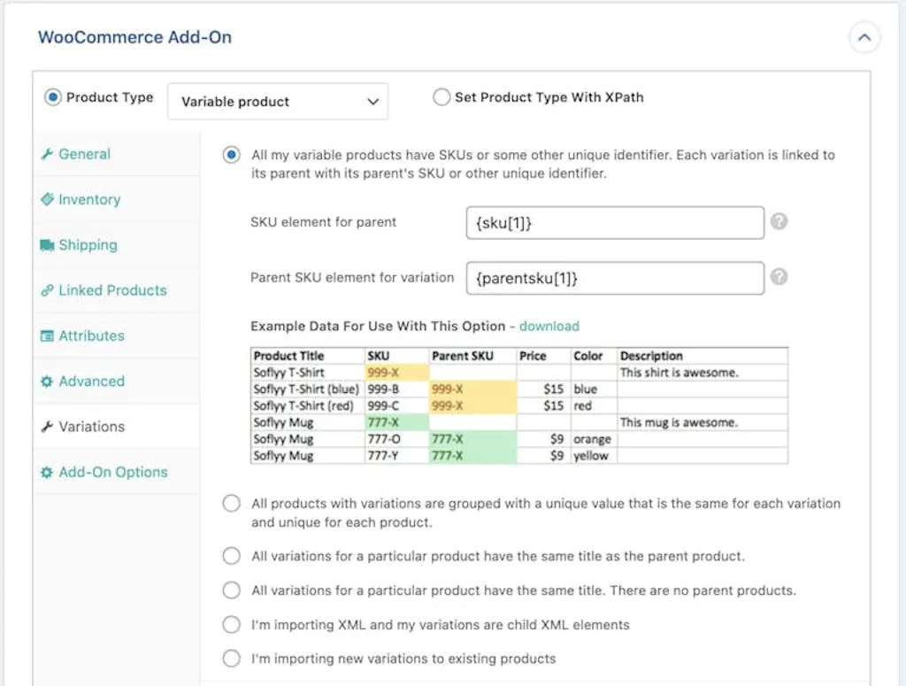The image size is (906, 686).
Task: Select importing new variations to existing products
Action: 232,659
